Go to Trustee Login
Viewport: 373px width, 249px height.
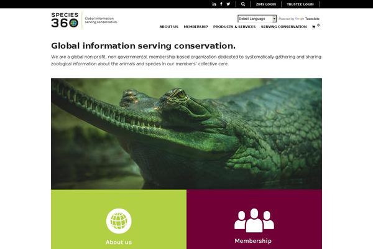coord(300,4)
